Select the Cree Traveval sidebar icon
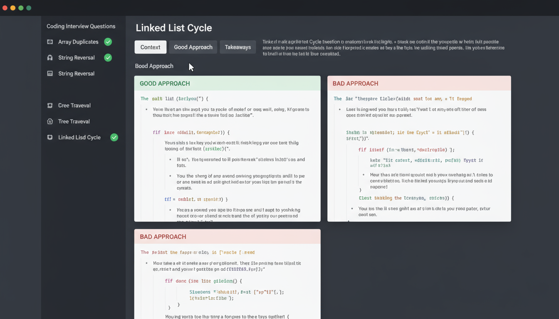 [49, 106]
